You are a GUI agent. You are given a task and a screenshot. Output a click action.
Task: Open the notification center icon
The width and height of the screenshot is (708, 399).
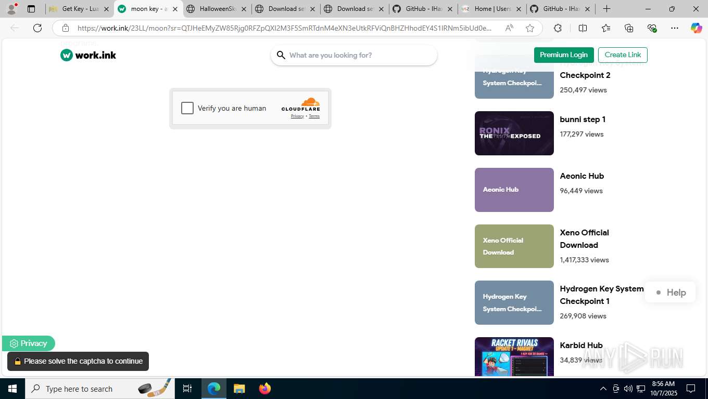pyautogui.click(x=691, y=389)
